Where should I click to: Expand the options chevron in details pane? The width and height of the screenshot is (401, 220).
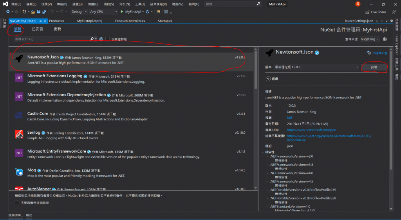(268, 79)
